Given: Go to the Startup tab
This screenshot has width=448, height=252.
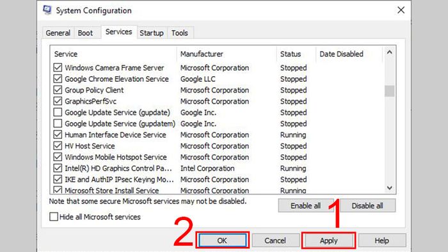Looking at the screenshot, I should 152,33.
